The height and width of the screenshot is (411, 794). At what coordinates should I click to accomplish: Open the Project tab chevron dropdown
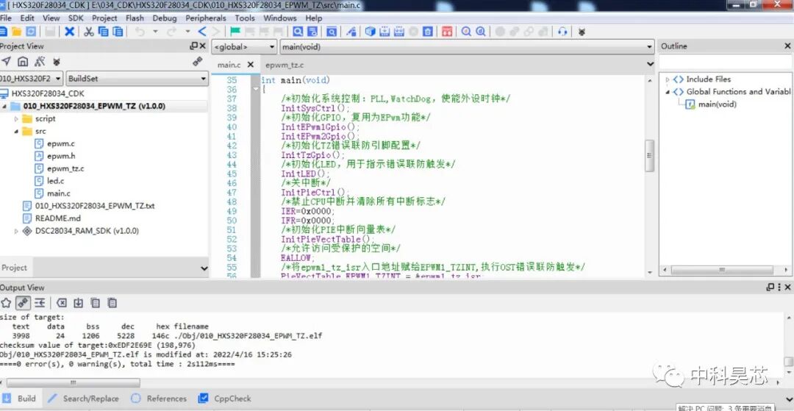204,268
